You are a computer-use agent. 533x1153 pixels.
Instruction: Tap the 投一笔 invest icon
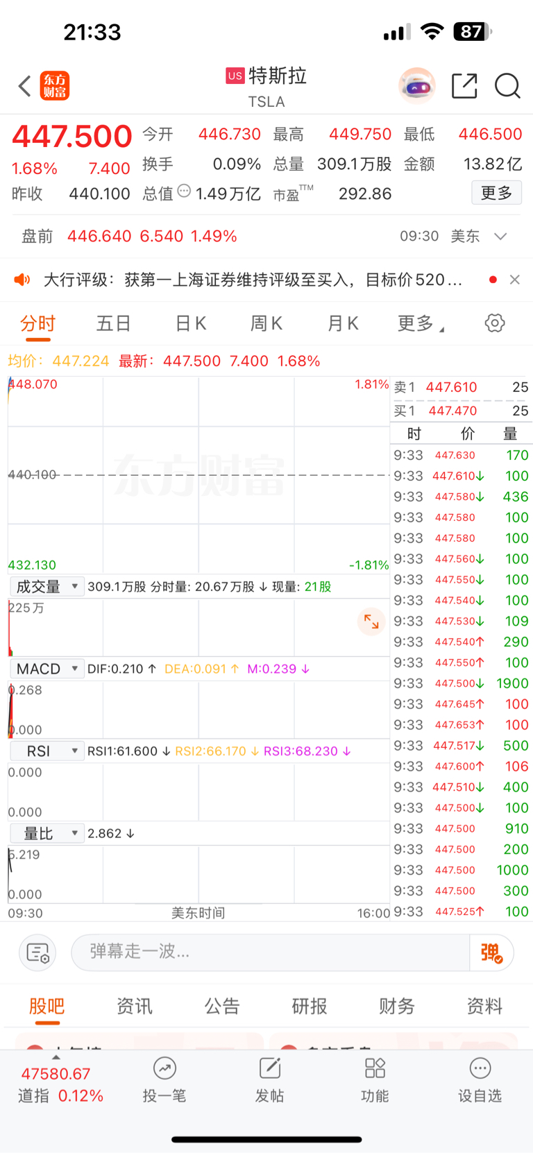pos(164,1068)
